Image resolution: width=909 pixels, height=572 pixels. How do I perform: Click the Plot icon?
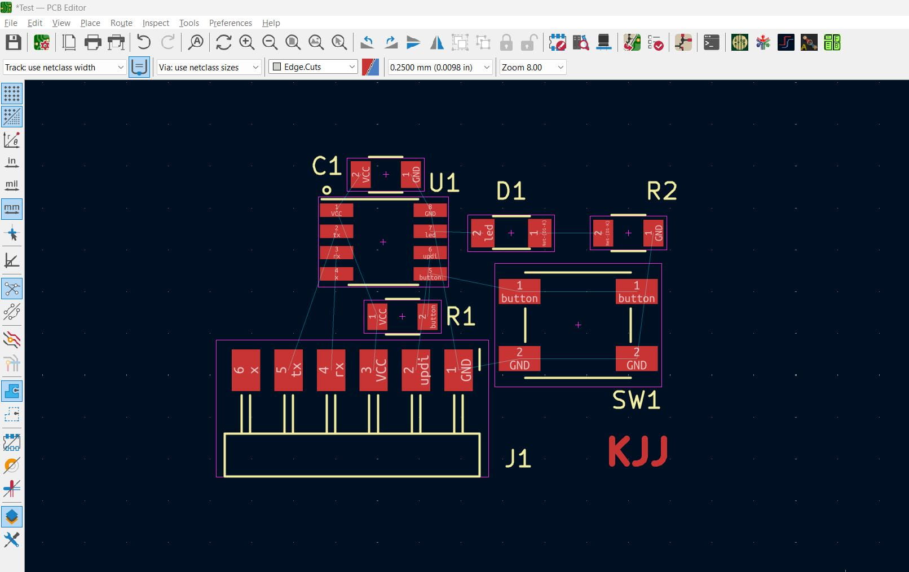click(116, 42)
